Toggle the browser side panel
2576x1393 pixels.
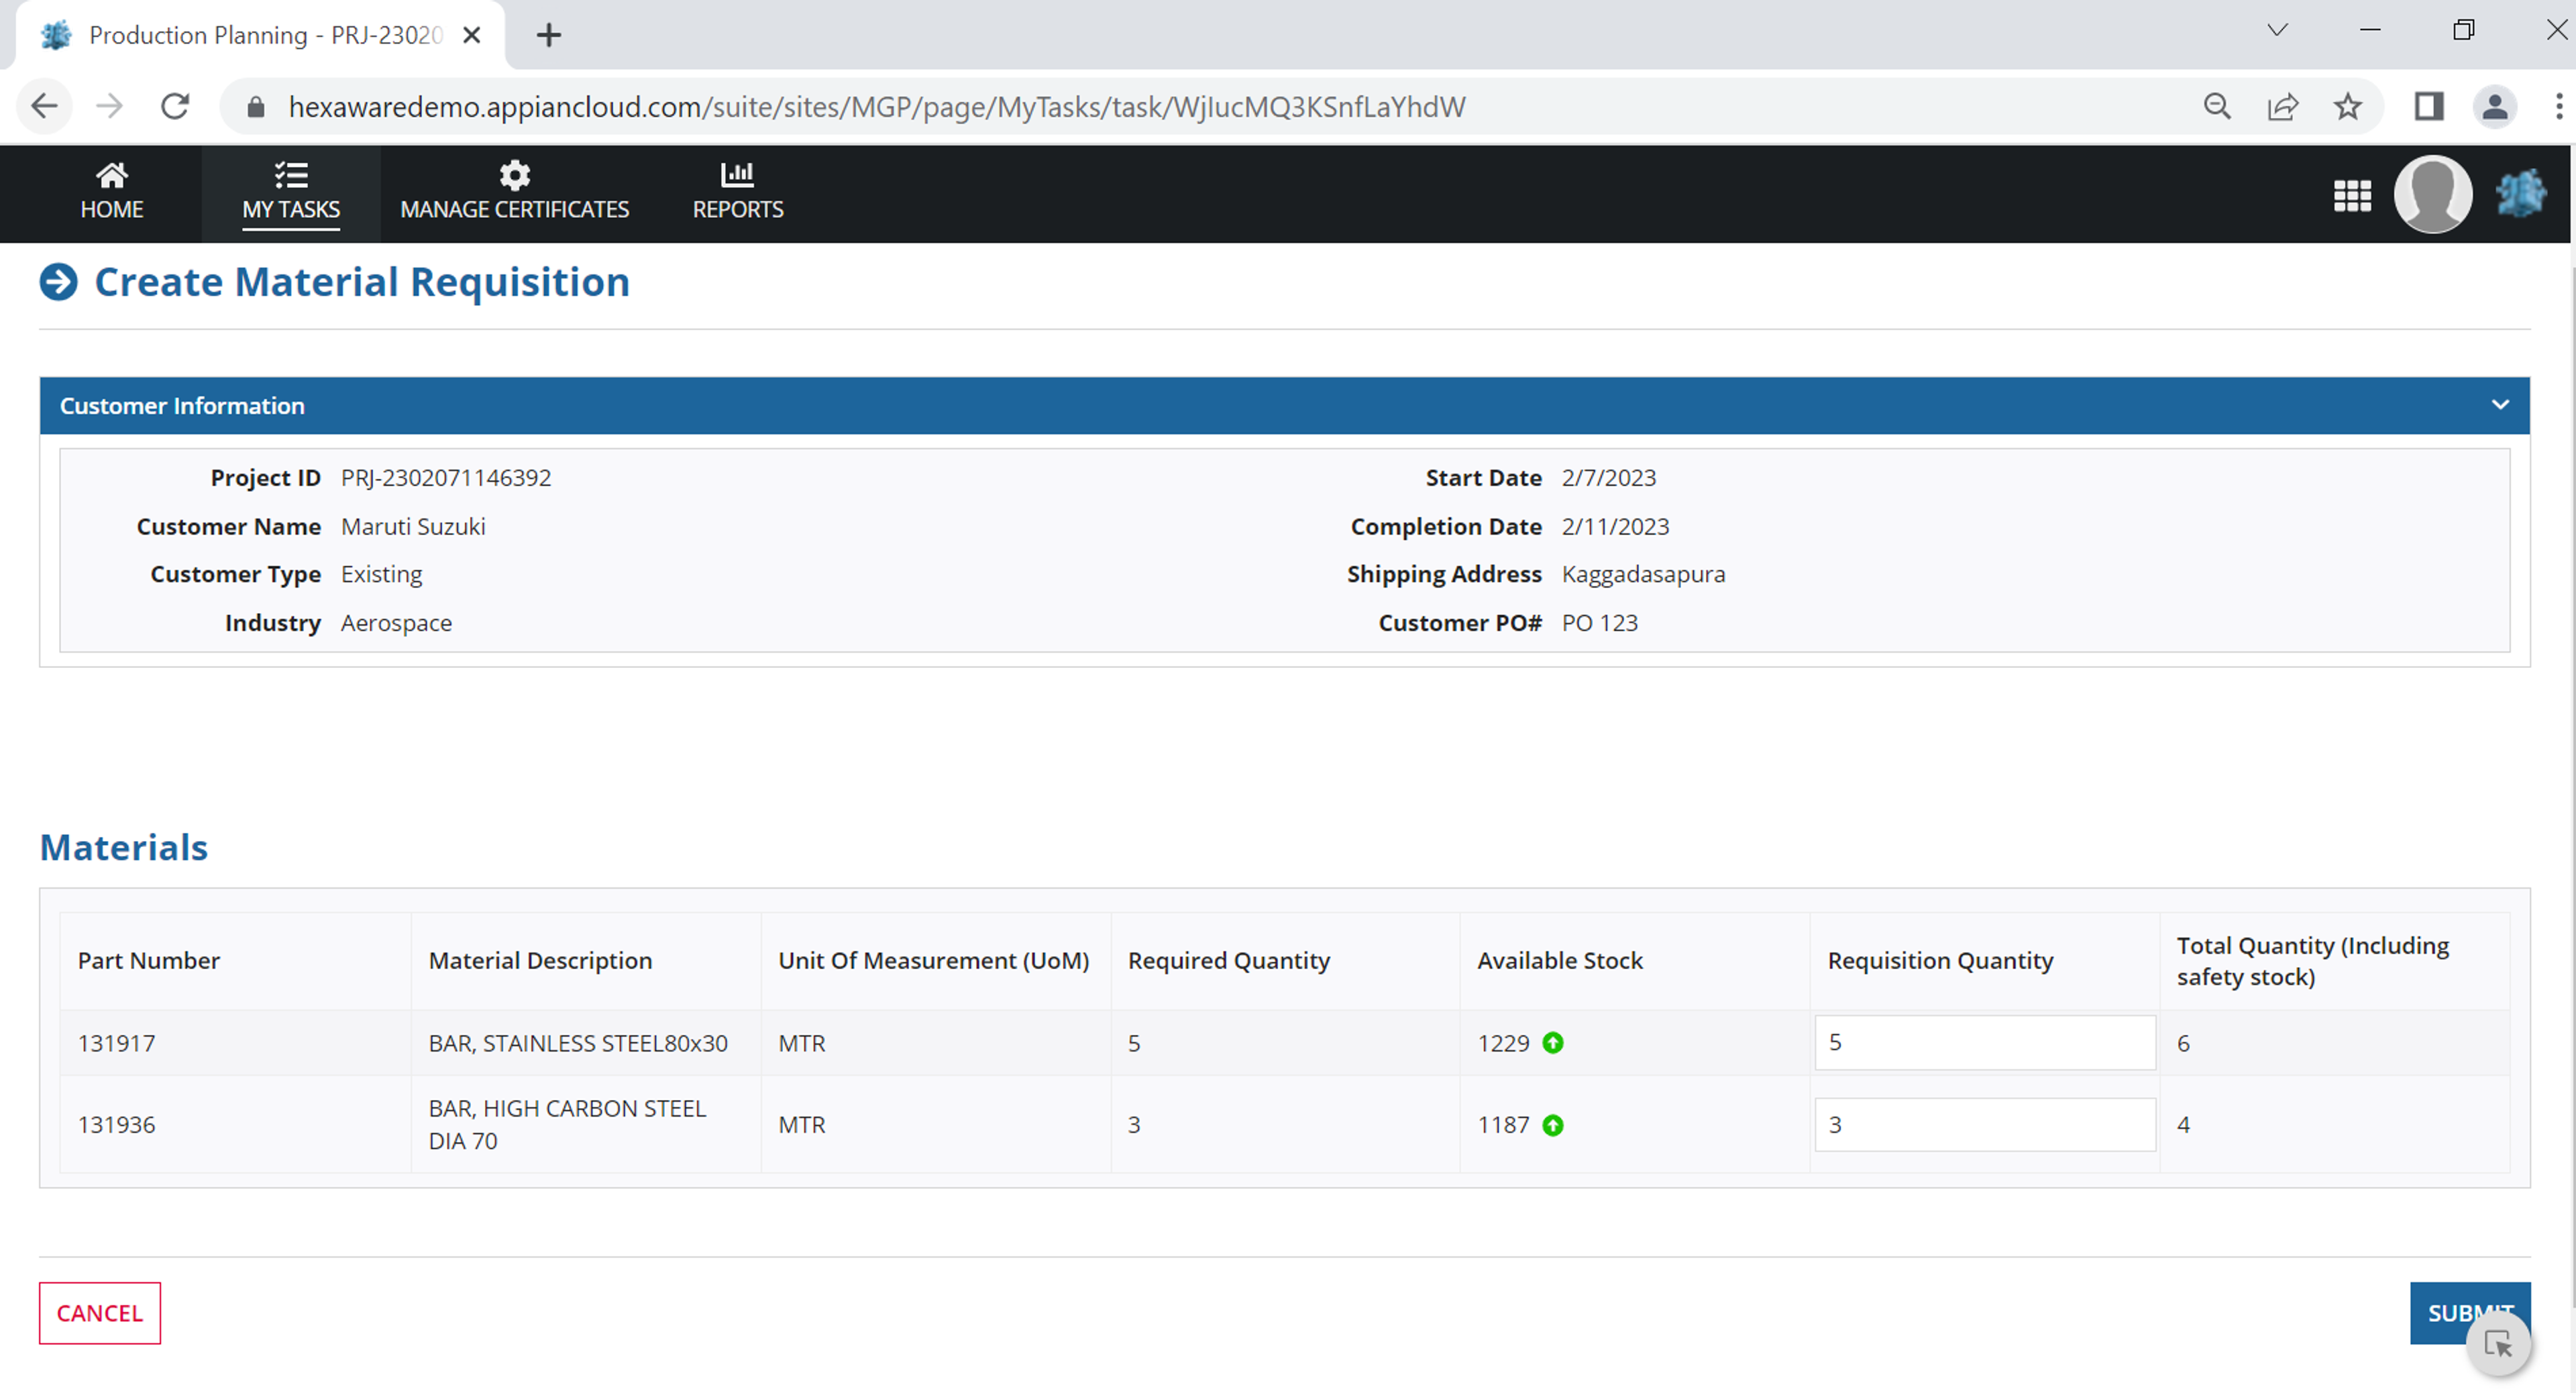(2429, 106)
